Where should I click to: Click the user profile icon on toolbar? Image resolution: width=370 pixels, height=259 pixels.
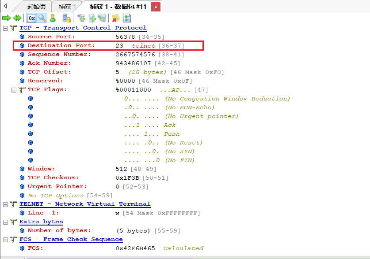pos(53,18)
